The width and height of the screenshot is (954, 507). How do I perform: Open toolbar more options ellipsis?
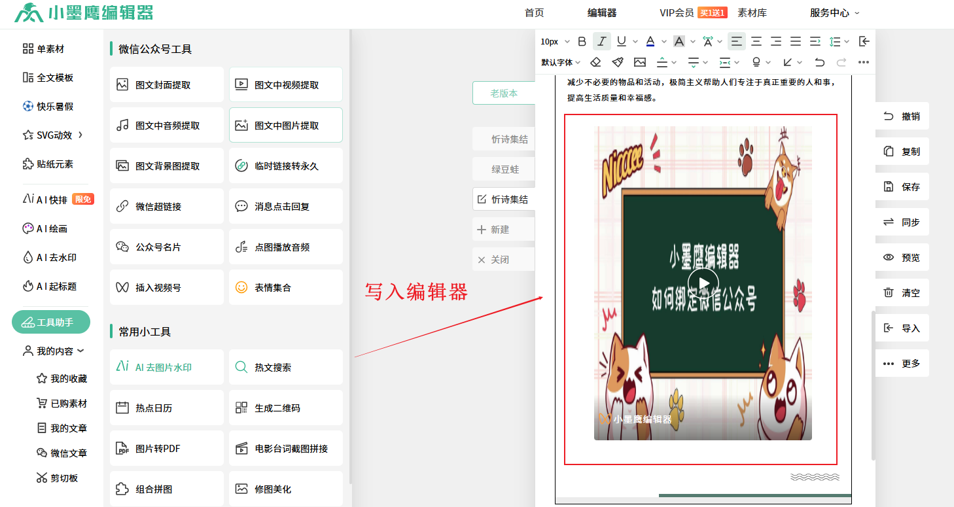863,62
